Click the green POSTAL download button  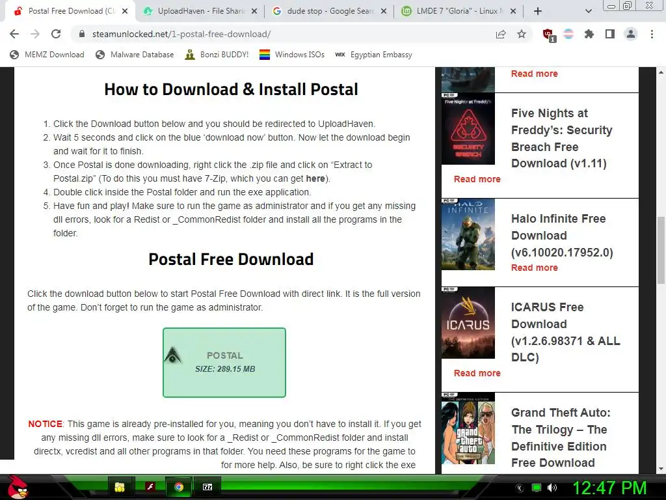[x=224, y=363]
